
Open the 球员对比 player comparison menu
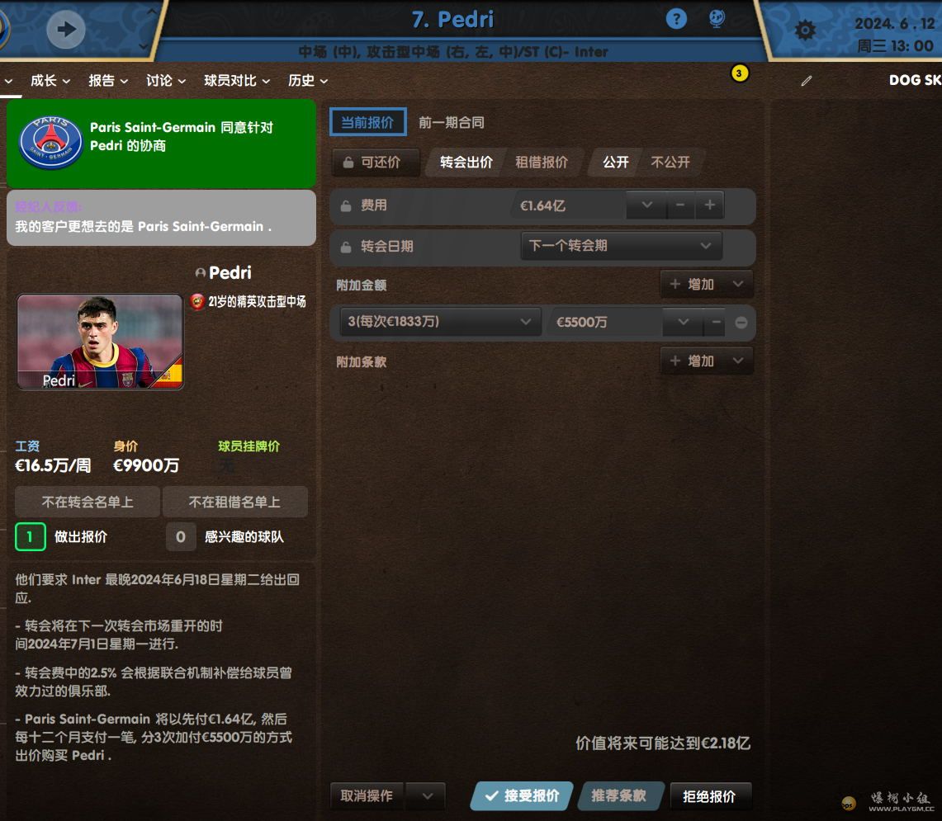click(237, 81)
